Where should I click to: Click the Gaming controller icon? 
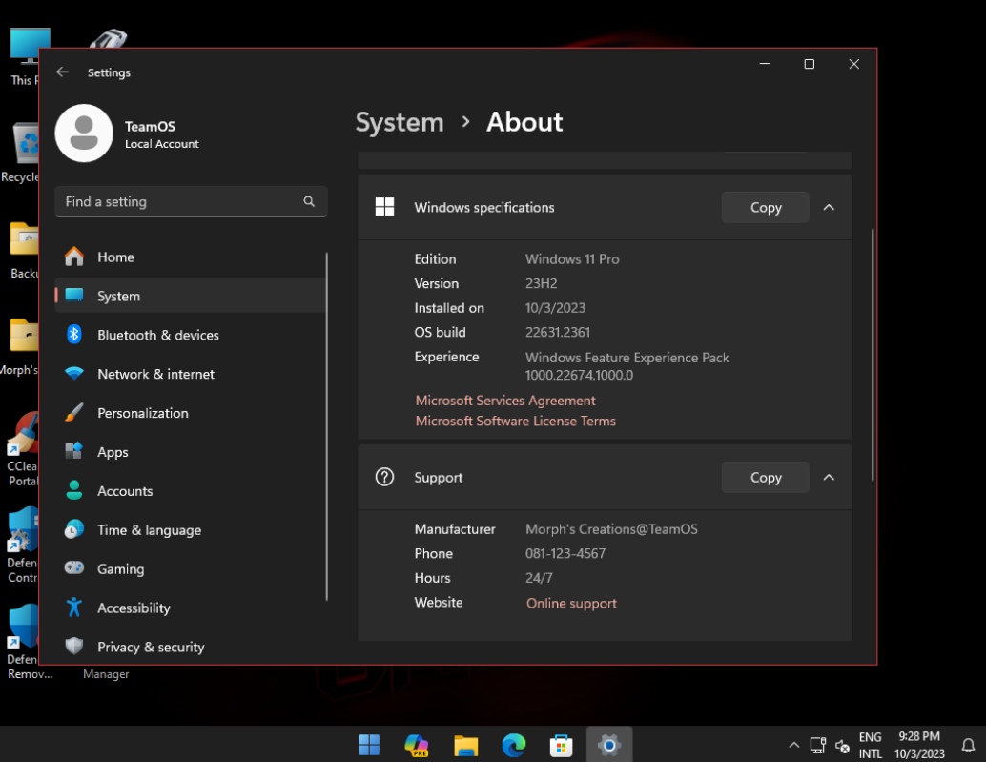[x=74, y=568]
